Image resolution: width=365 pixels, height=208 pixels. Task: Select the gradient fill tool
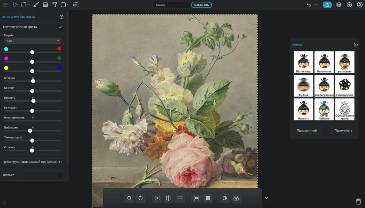click(45, 5)
